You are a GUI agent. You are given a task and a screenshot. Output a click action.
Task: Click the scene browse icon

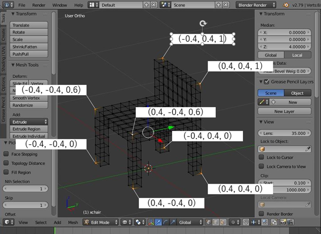(x=165, y=5)
